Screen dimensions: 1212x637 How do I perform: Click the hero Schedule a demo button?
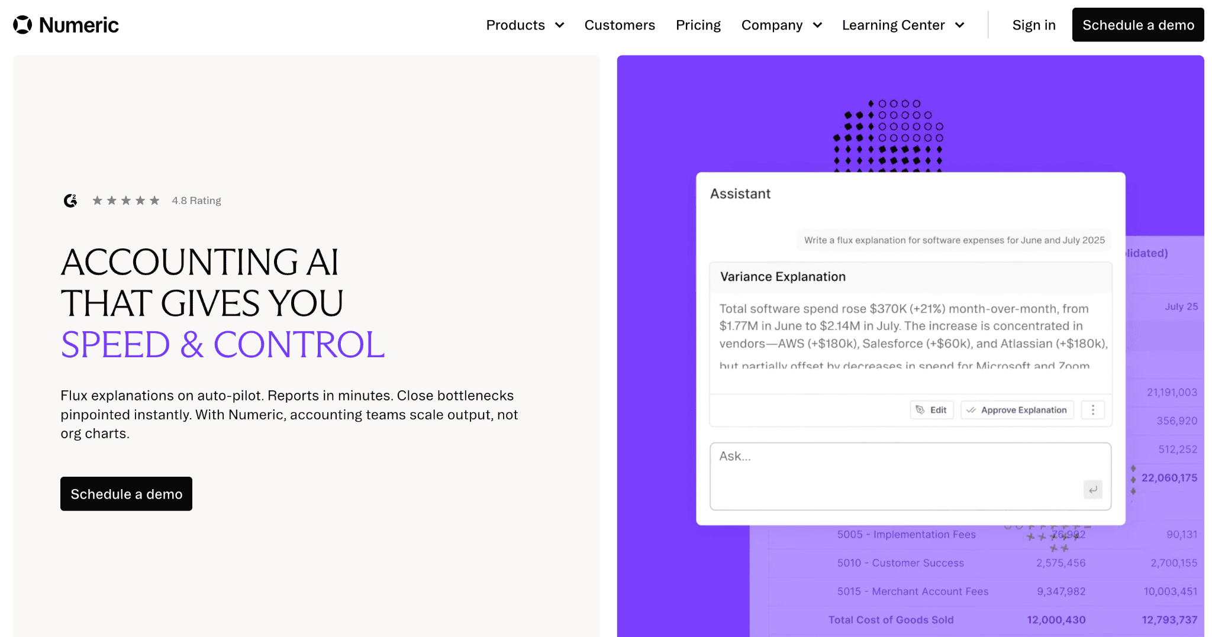tap(126, 494)
